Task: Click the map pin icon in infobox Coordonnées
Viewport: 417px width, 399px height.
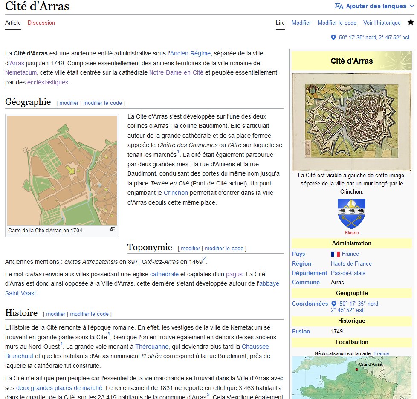Action: 334,304
